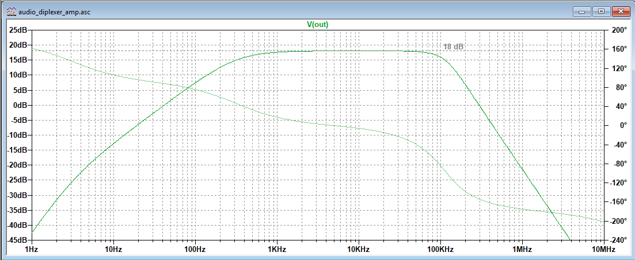Click the LTspice waveform window title icon
Image resolution: width=635 pixels, height=260 pixels.
[x=11, y=11]
